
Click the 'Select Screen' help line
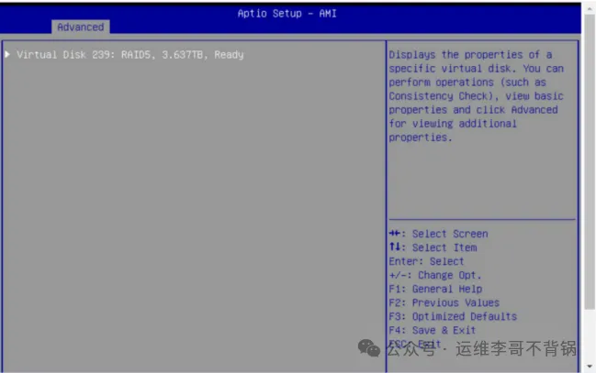[x=438, y=234]
